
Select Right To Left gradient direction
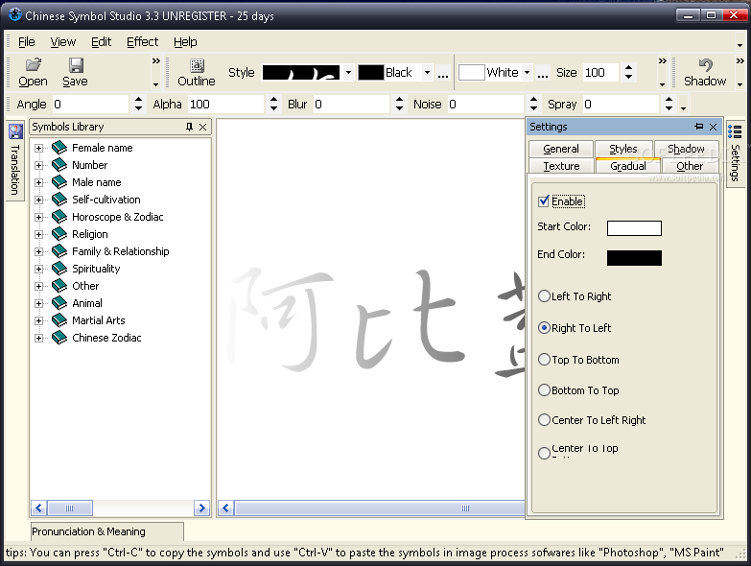(x=544, y=328)
